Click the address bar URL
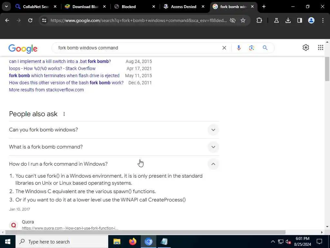330x248 pixels. [139, 20]
